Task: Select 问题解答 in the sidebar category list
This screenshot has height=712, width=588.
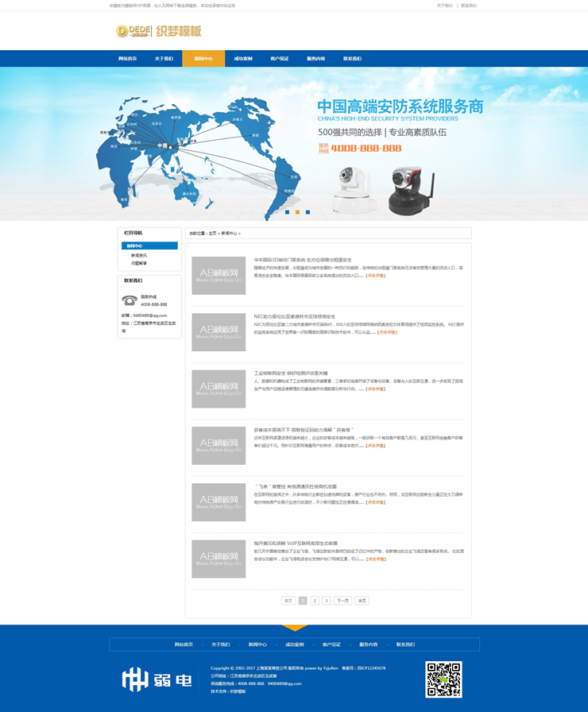Action: point(139,263)
